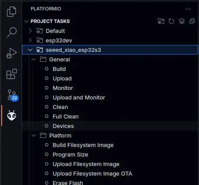This screenshot has width=199, height=185.
Task: Open the Run and Debug view
Action: [x=12, y=53]
